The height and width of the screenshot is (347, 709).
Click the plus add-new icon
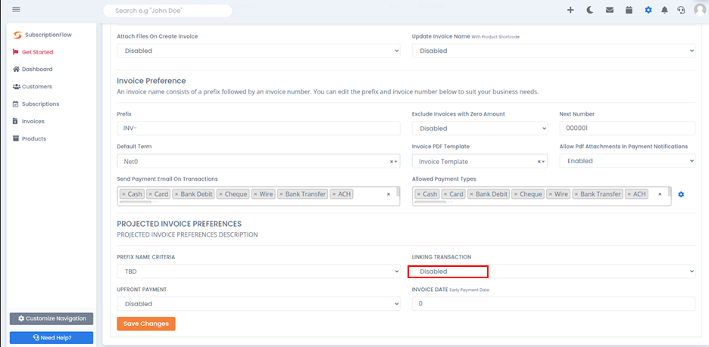[x=570, y=10]
